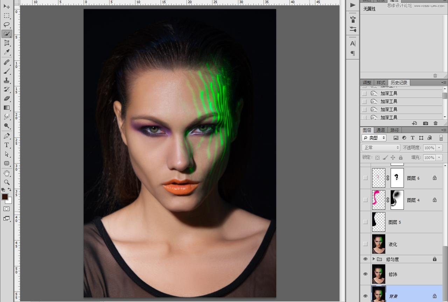
Task: Show the 图层 4 layer
Action: (365, 200)
